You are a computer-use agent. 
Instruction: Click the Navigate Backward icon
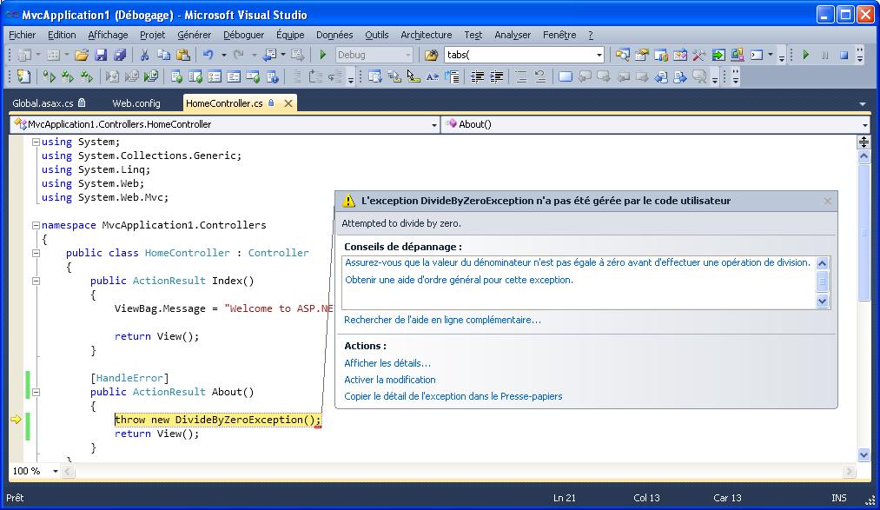point(269,55)
